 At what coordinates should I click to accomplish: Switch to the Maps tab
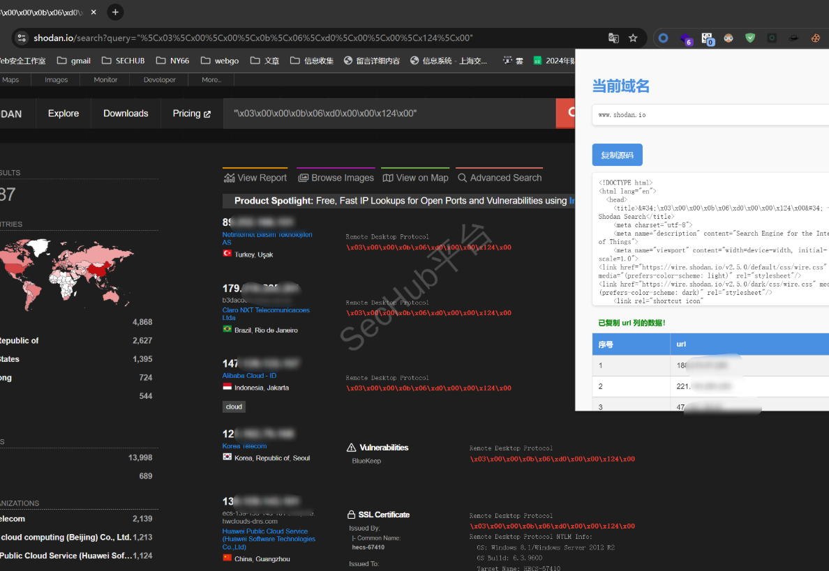click(x=10, y=79)
